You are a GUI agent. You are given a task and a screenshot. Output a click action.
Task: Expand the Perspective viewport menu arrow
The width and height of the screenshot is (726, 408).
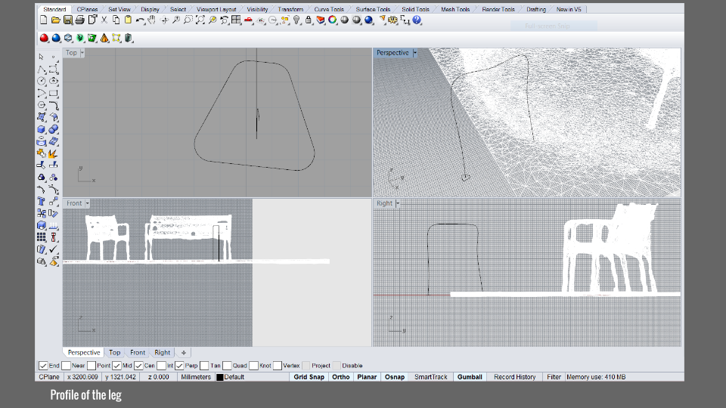[414, 53]
